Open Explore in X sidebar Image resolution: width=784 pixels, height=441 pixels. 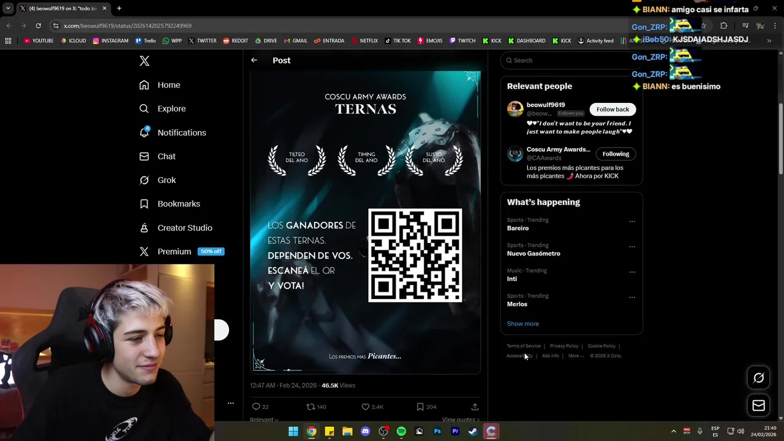tap(162, 108)
